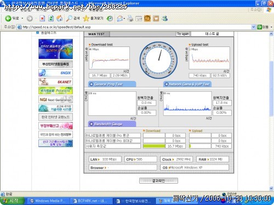Click the Refresh page icon
274x205 pixels.
click(x=51, y=18)
